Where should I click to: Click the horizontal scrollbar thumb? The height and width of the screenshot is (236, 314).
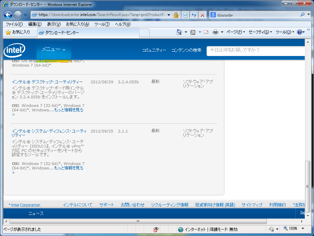pos(138,221)
